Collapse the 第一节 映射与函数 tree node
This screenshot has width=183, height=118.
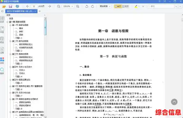10,25
